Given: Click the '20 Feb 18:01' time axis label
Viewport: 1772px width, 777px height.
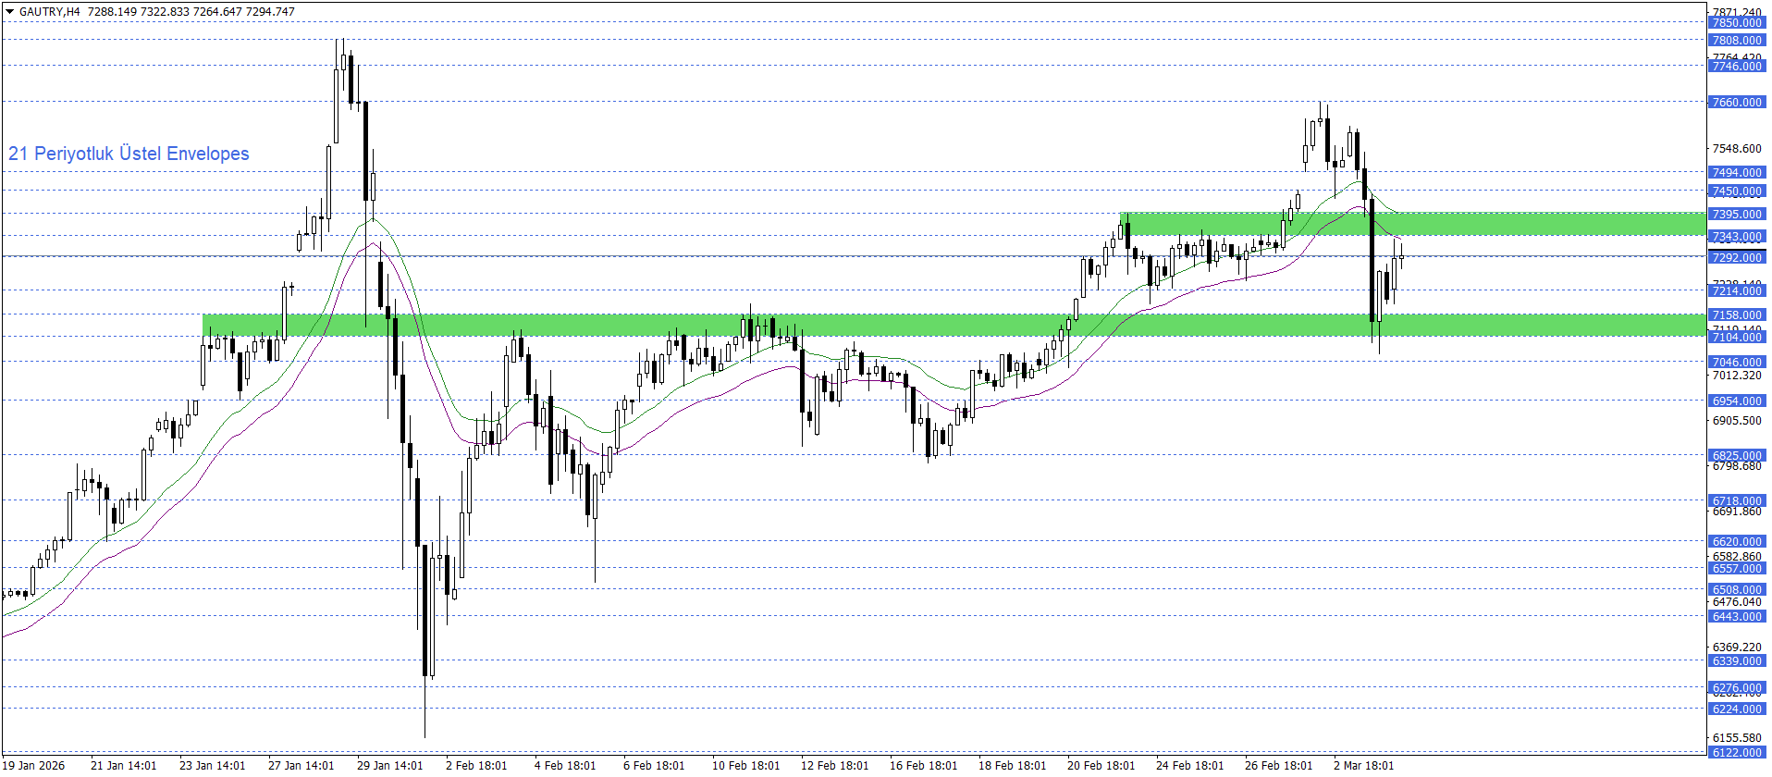Looking at the screenshot, I should (1101, 765).
